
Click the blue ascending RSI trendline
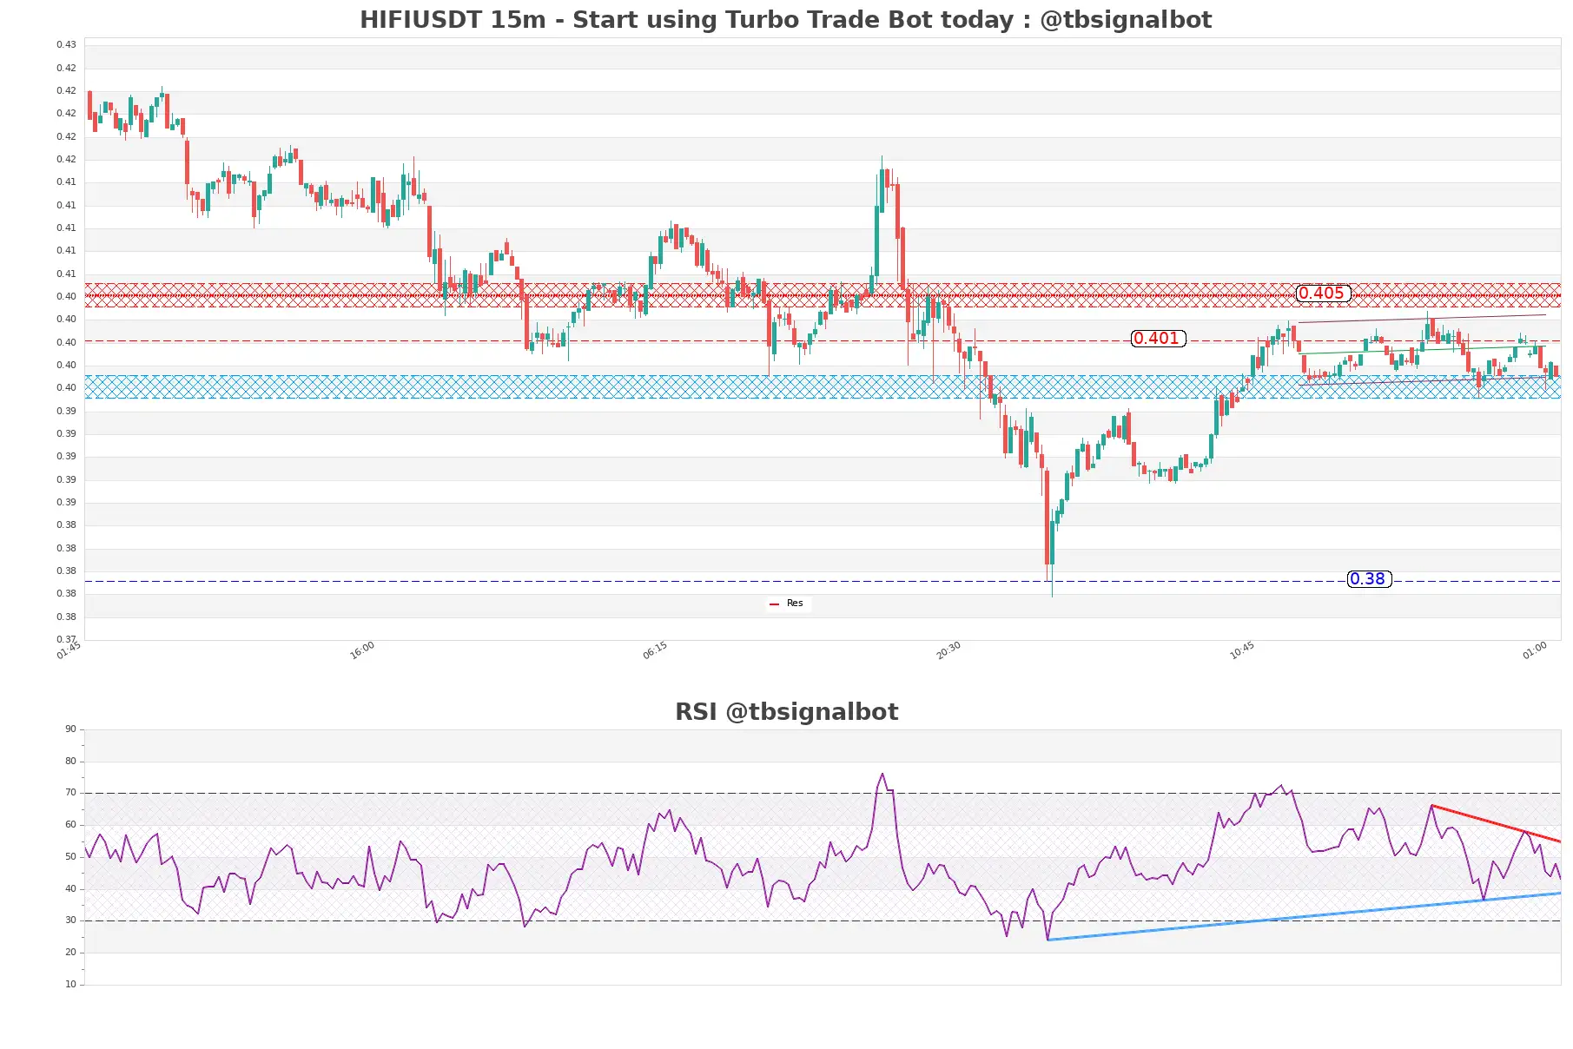point(1303,916)
